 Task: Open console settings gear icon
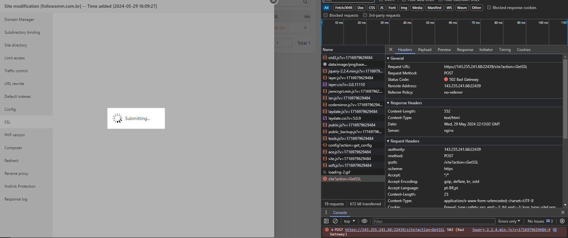[562, 221]
